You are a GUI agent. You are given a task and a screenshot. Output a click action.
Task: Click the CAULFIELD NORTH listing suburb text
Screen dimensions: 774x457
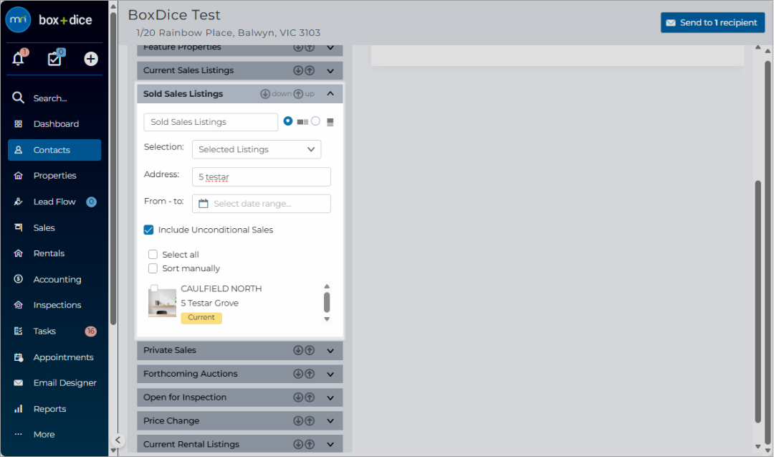[221, 288]
